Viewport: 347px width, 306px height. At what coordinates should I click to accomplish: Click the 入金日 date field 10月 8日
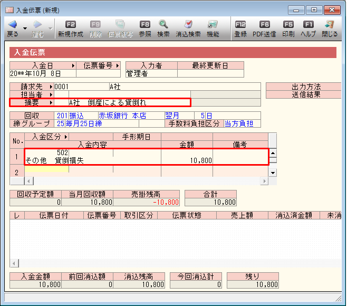pyautogui.click(x=43, y=73)
